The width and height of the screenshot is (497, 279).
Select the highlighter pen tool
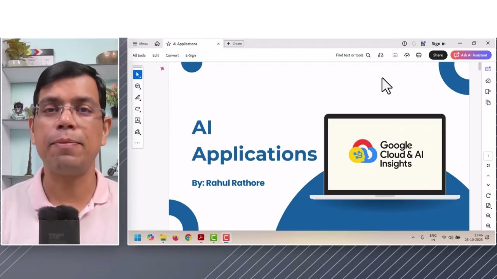click(137, 98)
